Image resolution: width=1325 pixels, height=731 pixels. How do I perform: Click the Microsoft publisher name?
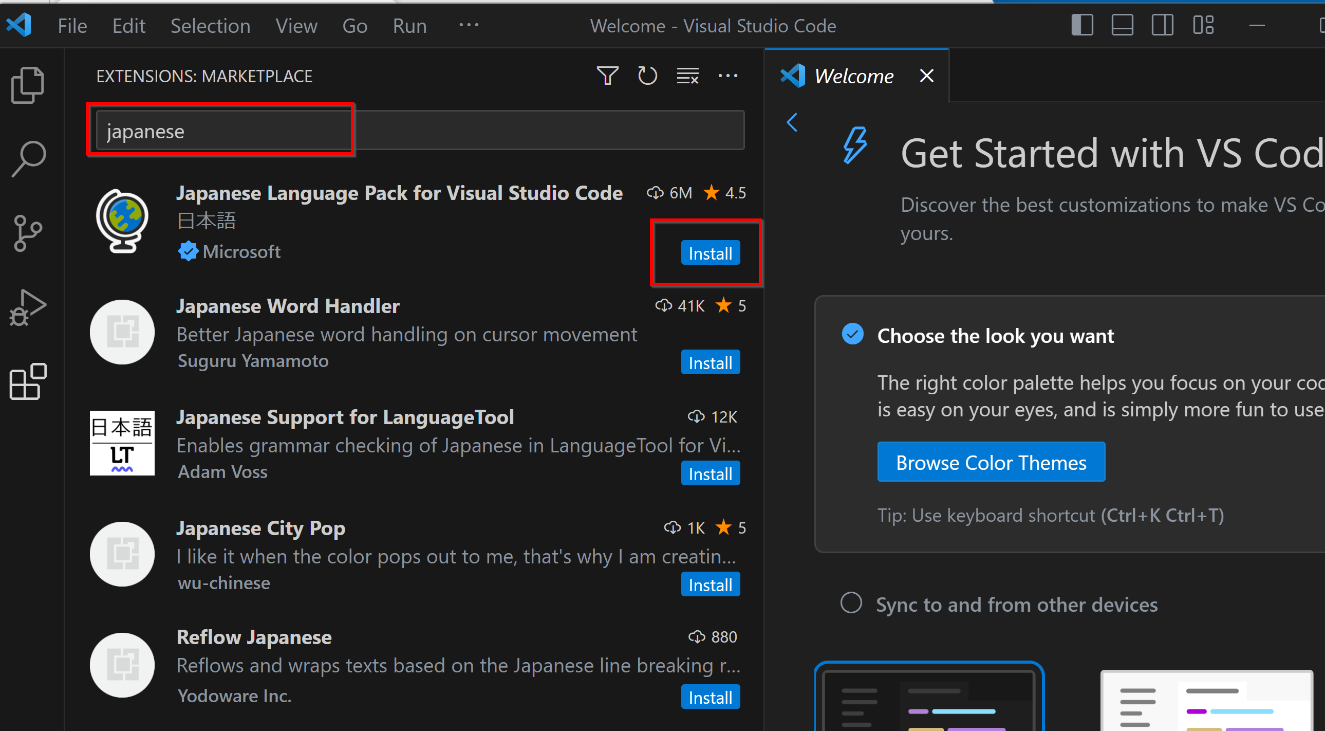click(x=242, y=252)
